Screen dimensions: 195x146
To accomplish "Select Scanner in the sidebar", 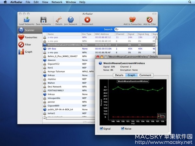I will point(30,30).
